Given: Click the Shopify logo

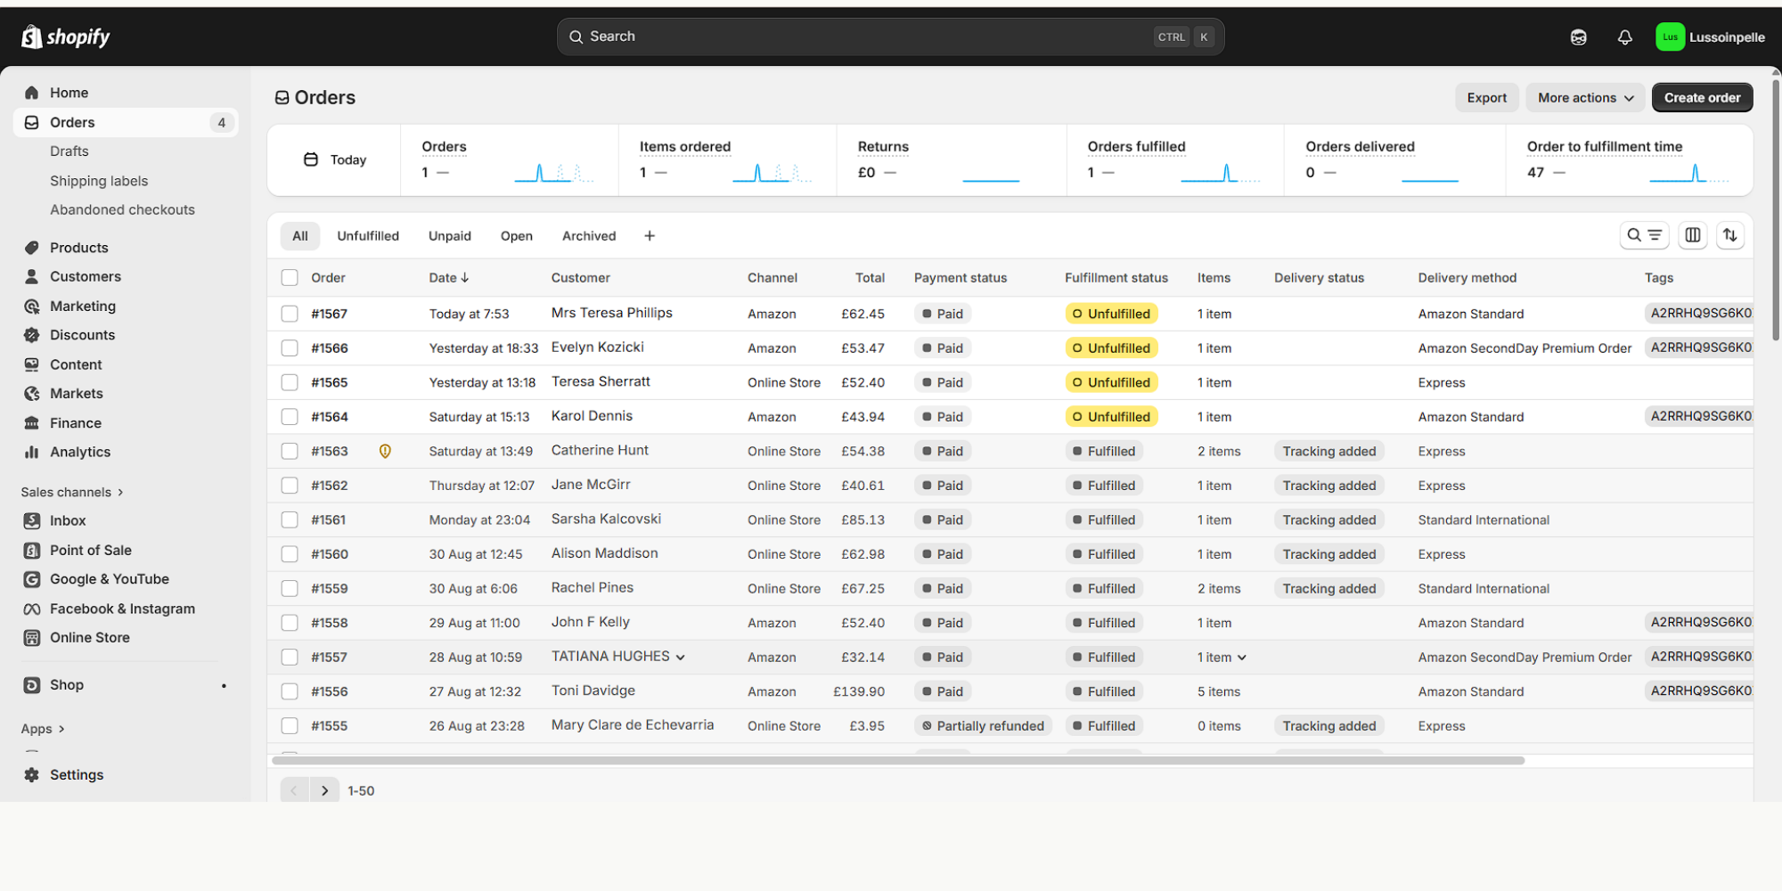Looking at the screenshot, I should 66,37.
